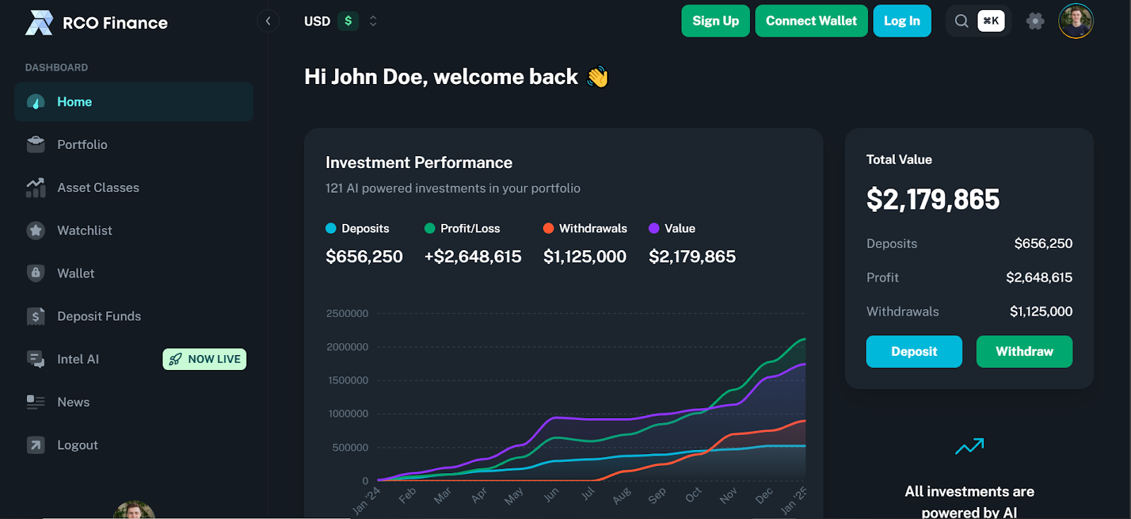Go to the News menu item
Viewport: 1131px width, 519px height.
73,402
